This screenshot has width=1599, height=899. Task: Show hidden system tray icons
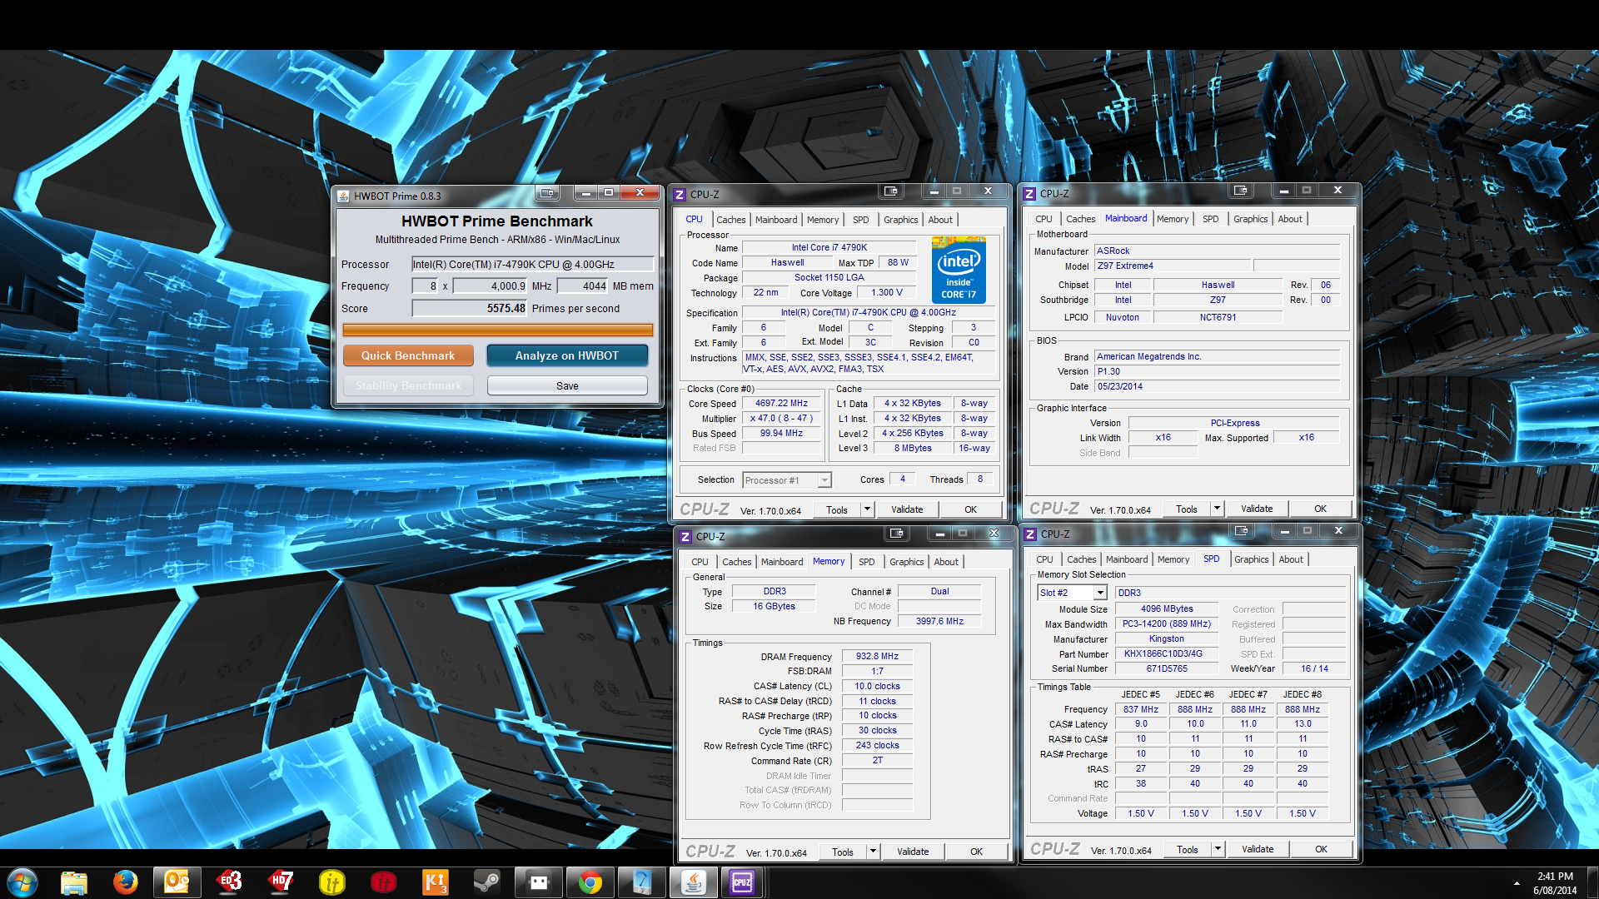(x=1517, y=882)
